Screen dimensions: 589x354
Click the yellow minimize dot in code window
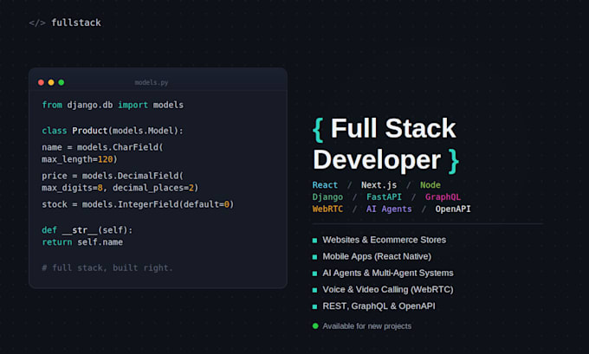coord(51,82)
